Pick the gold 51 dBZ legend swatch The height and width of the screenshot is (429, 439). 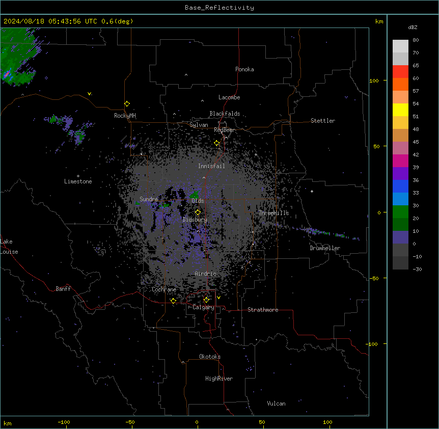click(400, 123)
